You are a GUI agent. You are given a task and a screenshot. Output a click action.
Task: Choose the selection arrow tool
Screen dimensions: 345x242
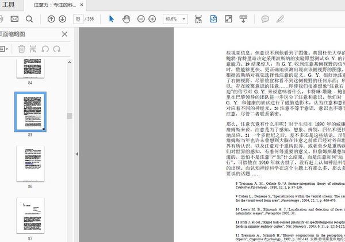112,19
